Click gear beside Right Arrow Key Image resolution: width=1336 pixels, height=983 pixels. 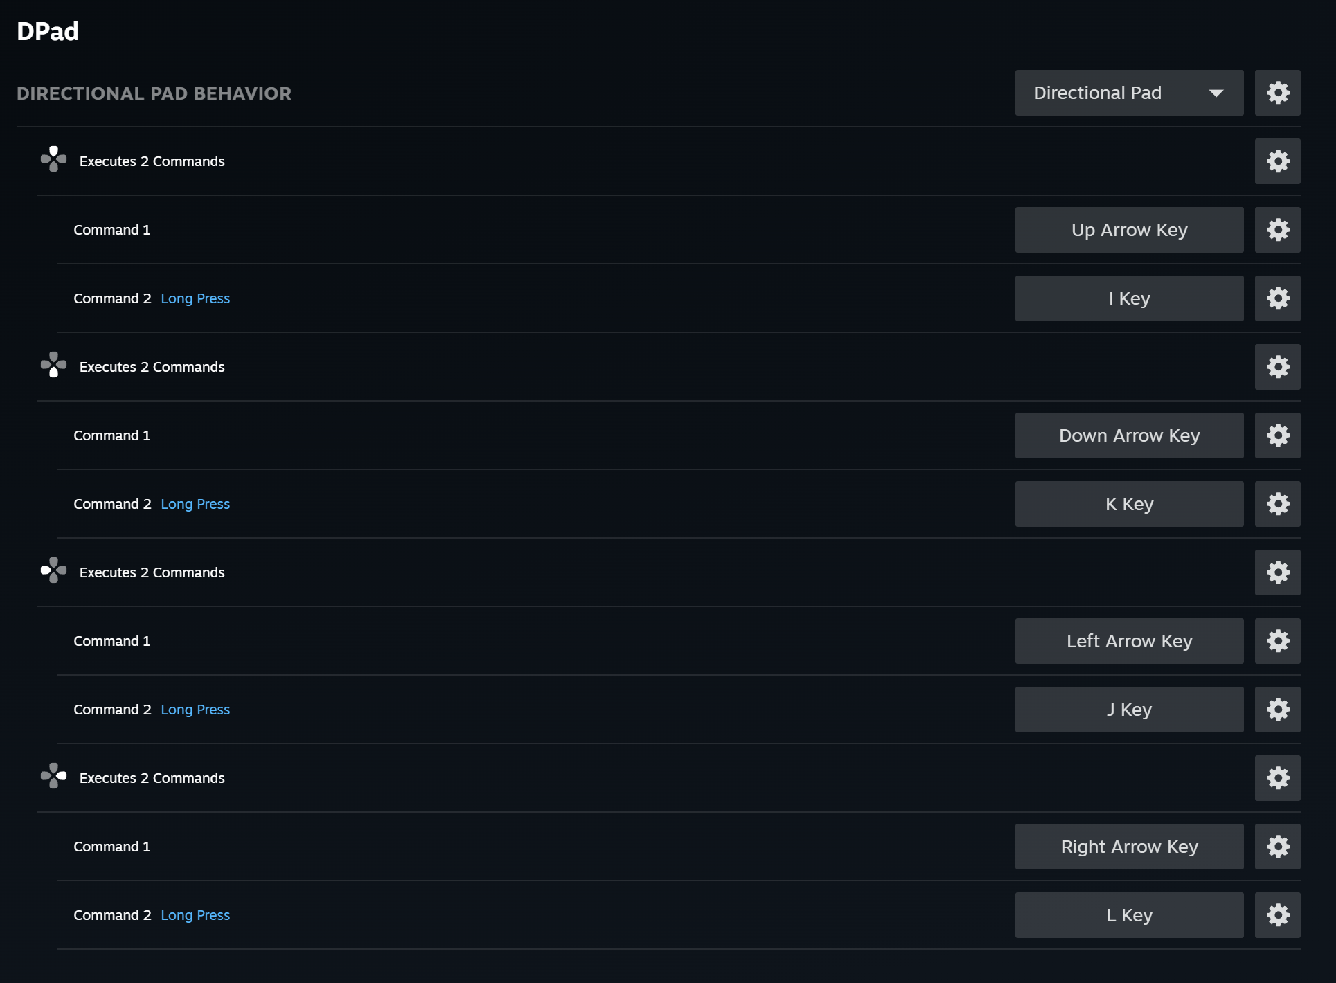1277,847
